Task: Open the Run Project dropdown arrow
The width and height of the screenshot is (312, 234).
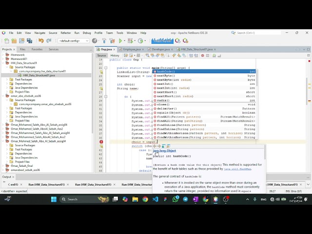Action: [125, 41]
